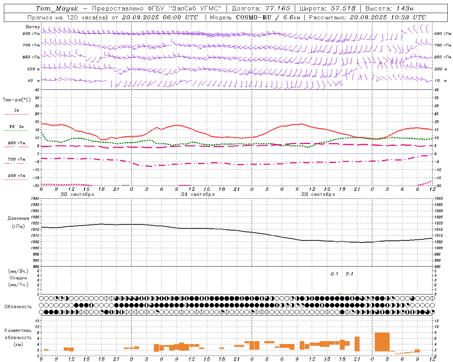Click the '(мм/3ч.)' precipitation unit label
This screenshot has height=362, width=453.
[18, 271]
